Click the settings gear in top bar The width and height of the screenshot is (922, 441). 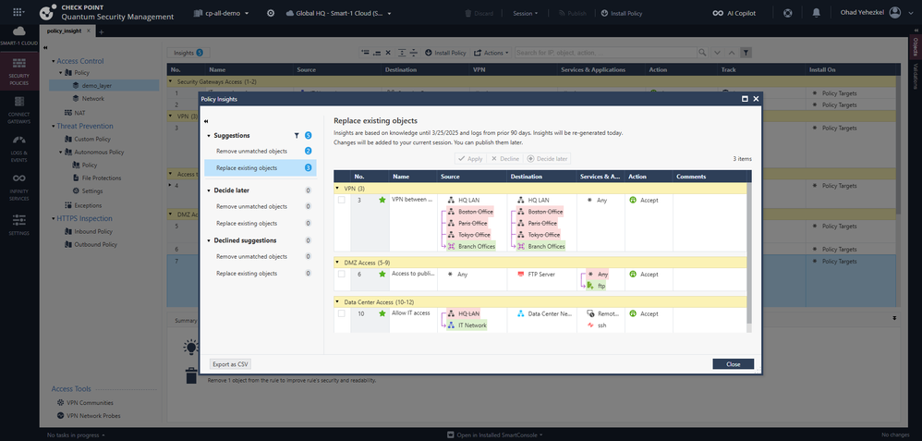[x=271, y=13]
